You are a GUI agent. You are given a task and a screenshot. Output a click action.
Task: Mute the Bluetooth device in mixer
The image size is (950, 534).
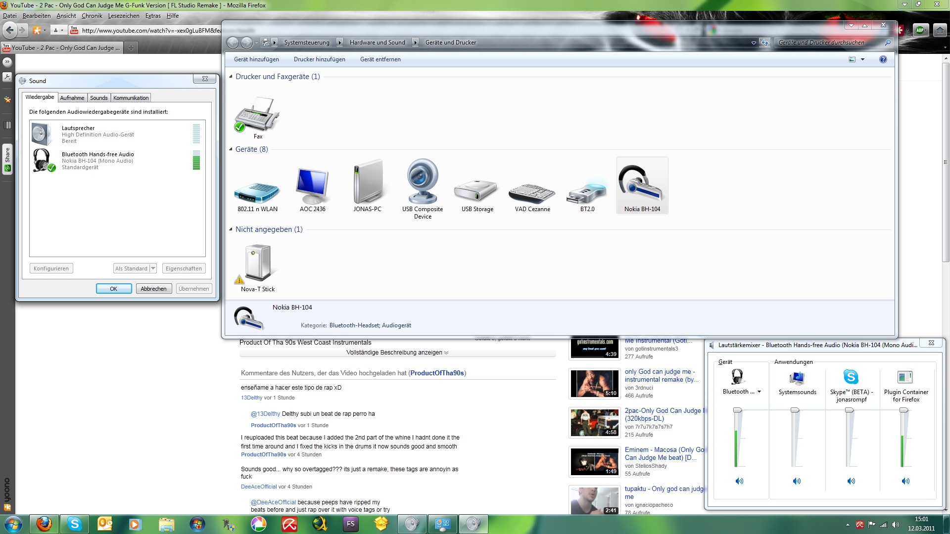(x=739, y=481)
